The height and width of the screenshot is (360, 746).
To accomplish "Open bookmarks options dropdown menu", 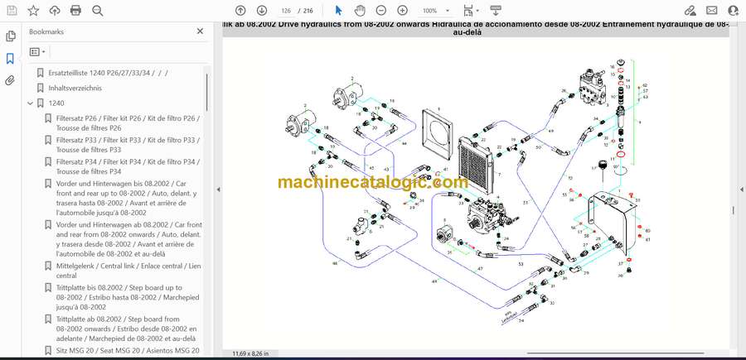I will tap(36, 51).
